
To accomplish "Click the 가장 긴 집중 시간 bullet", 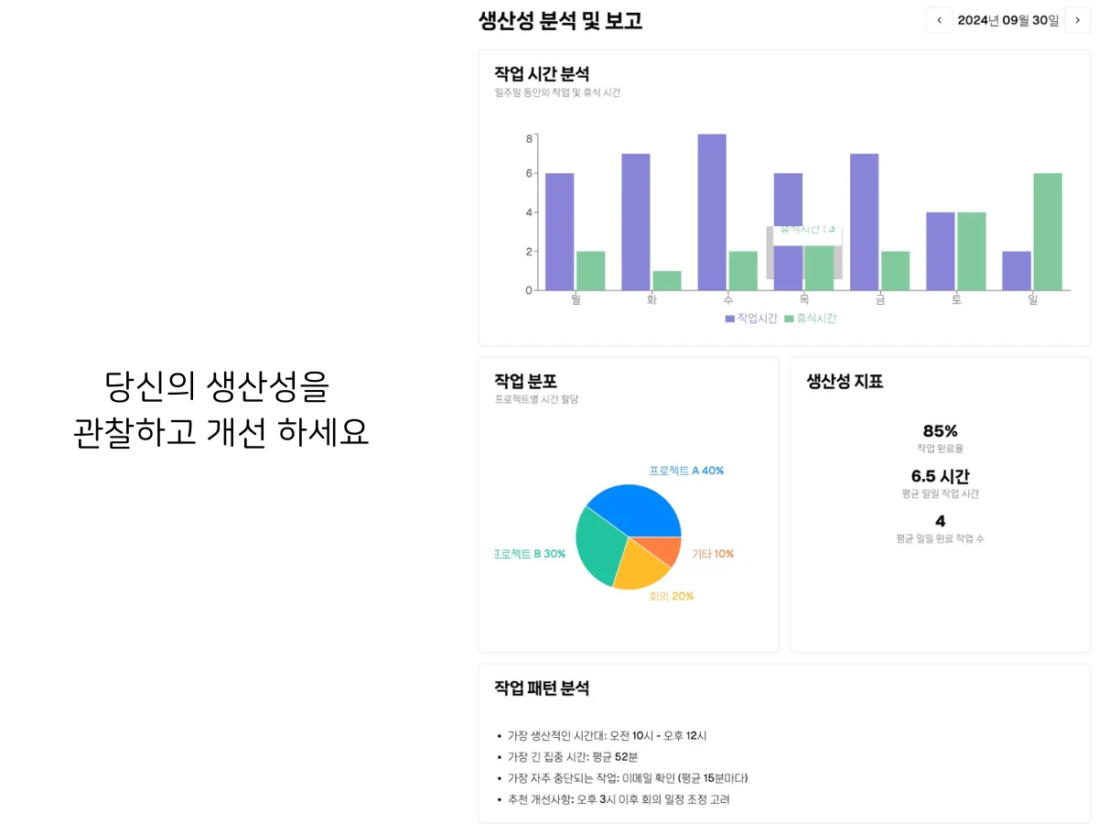I will click(x=573, y=756).
